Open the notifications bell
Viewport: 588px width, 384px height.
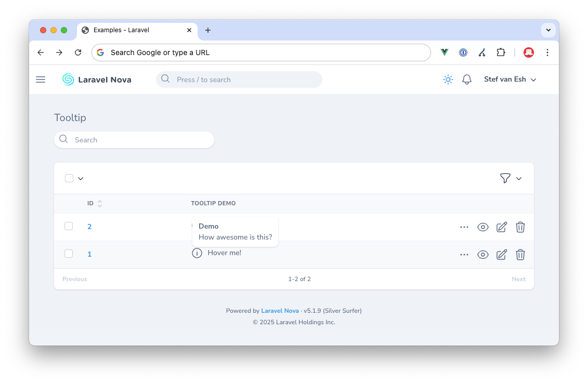pos(467,80)
